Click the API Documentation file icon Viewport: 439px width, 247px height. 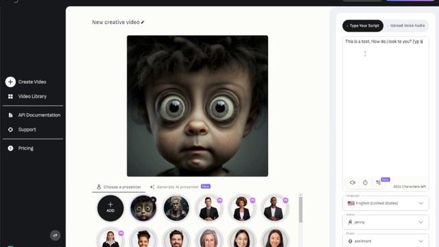click(10, 115)
